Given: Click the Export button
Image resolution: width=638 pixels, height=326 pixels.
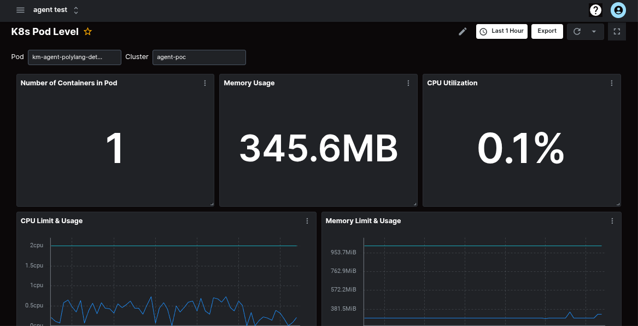Looking at the screenshot, I should (547, 31).
